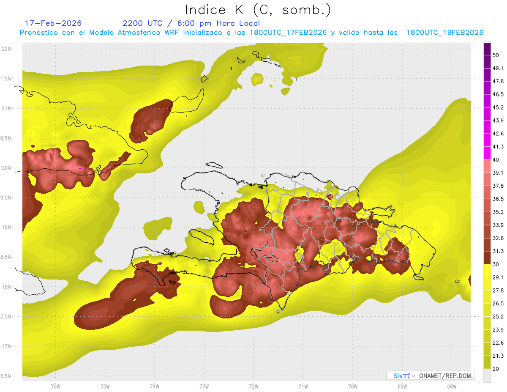Click the latitude label "22N"
Screen dimensions: 507x392
click(7, 49)
